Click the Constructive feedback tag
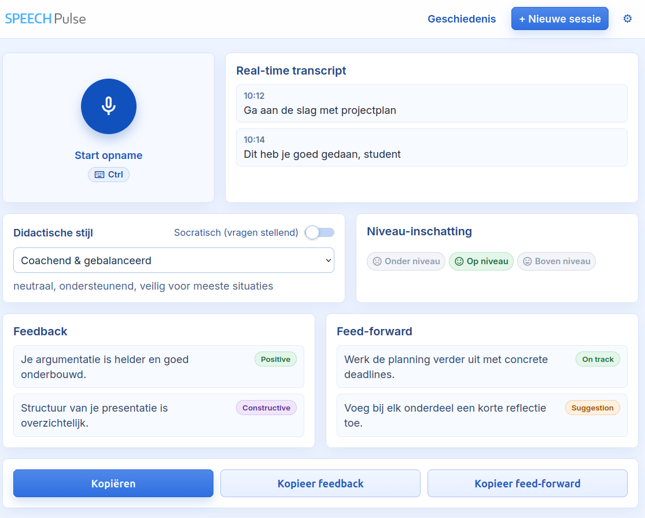 tap(266, 408)
